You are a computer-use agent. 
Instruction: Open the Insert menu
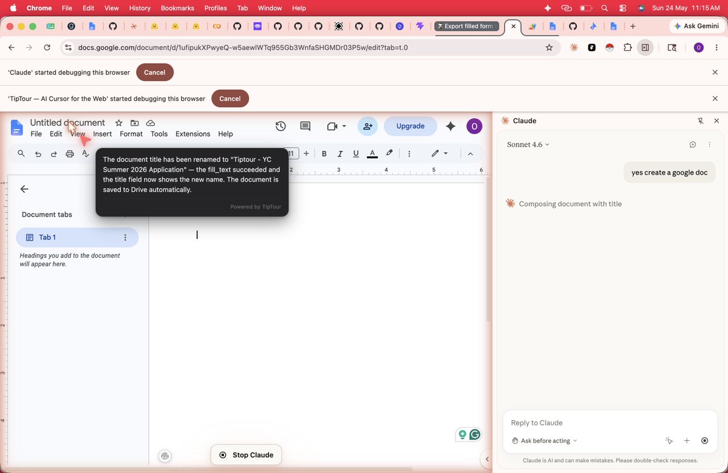(102, 134)
